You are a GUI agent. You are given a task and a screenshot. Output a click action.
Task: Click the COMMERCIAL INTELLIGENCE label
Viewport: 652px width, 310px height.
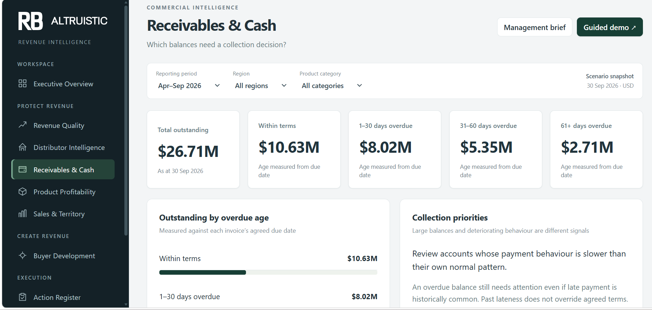click(193, 8)
